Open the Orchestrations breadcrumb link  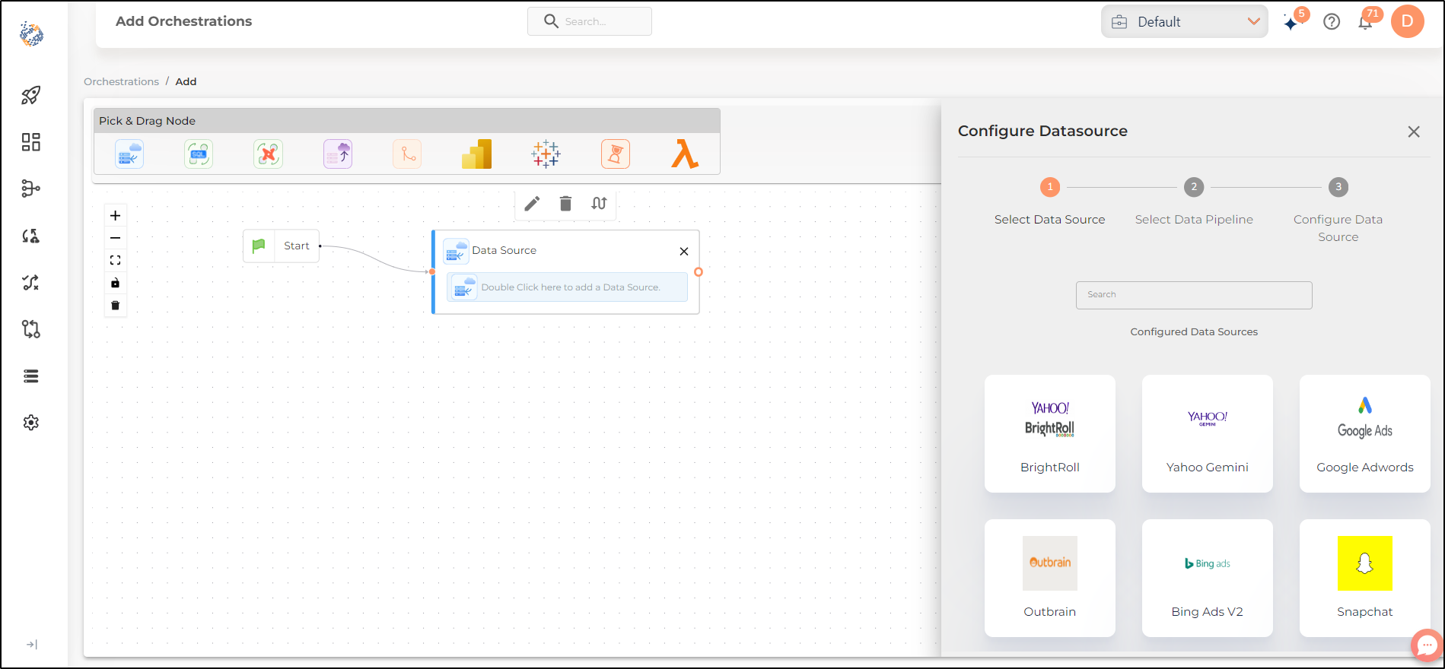(x=121, y=81)
